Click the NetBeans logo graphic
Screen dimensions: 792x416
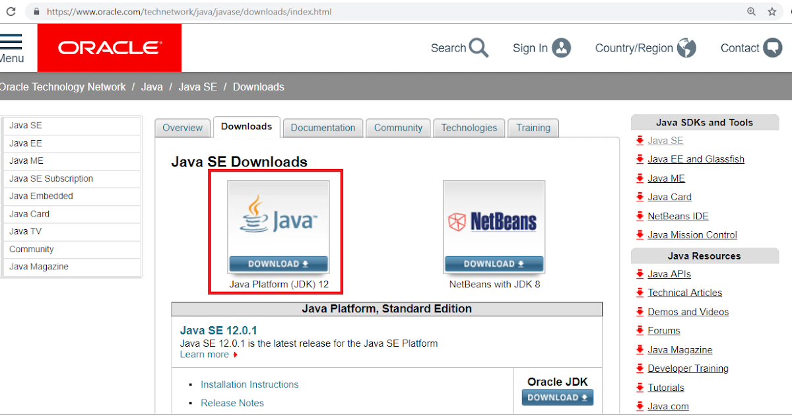point(493,221)
